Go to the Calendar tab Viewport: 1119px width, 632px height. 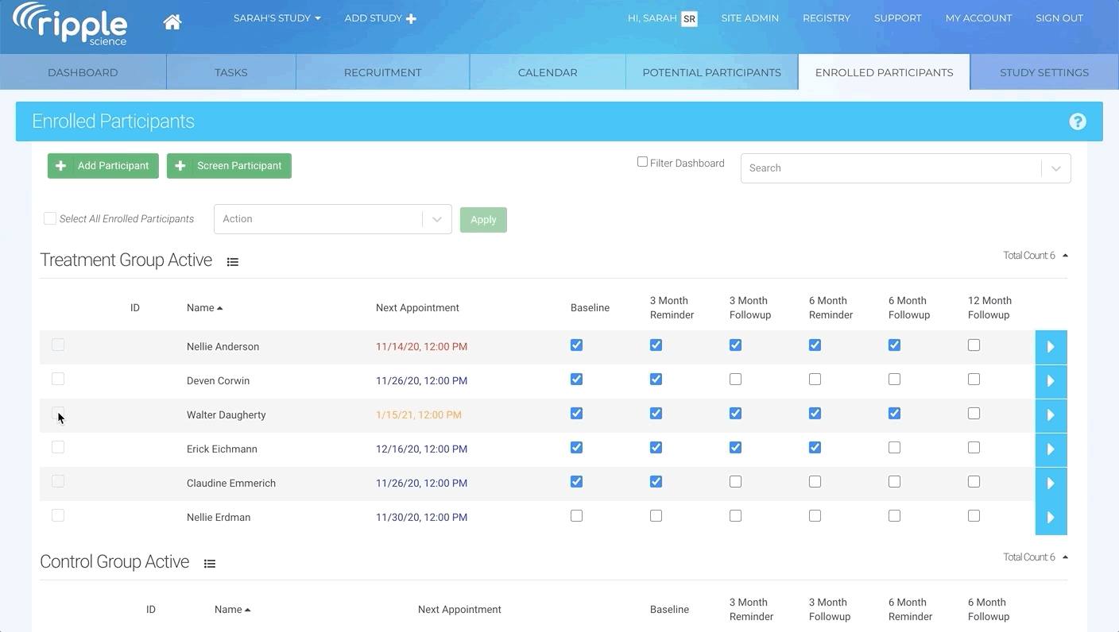548,72
